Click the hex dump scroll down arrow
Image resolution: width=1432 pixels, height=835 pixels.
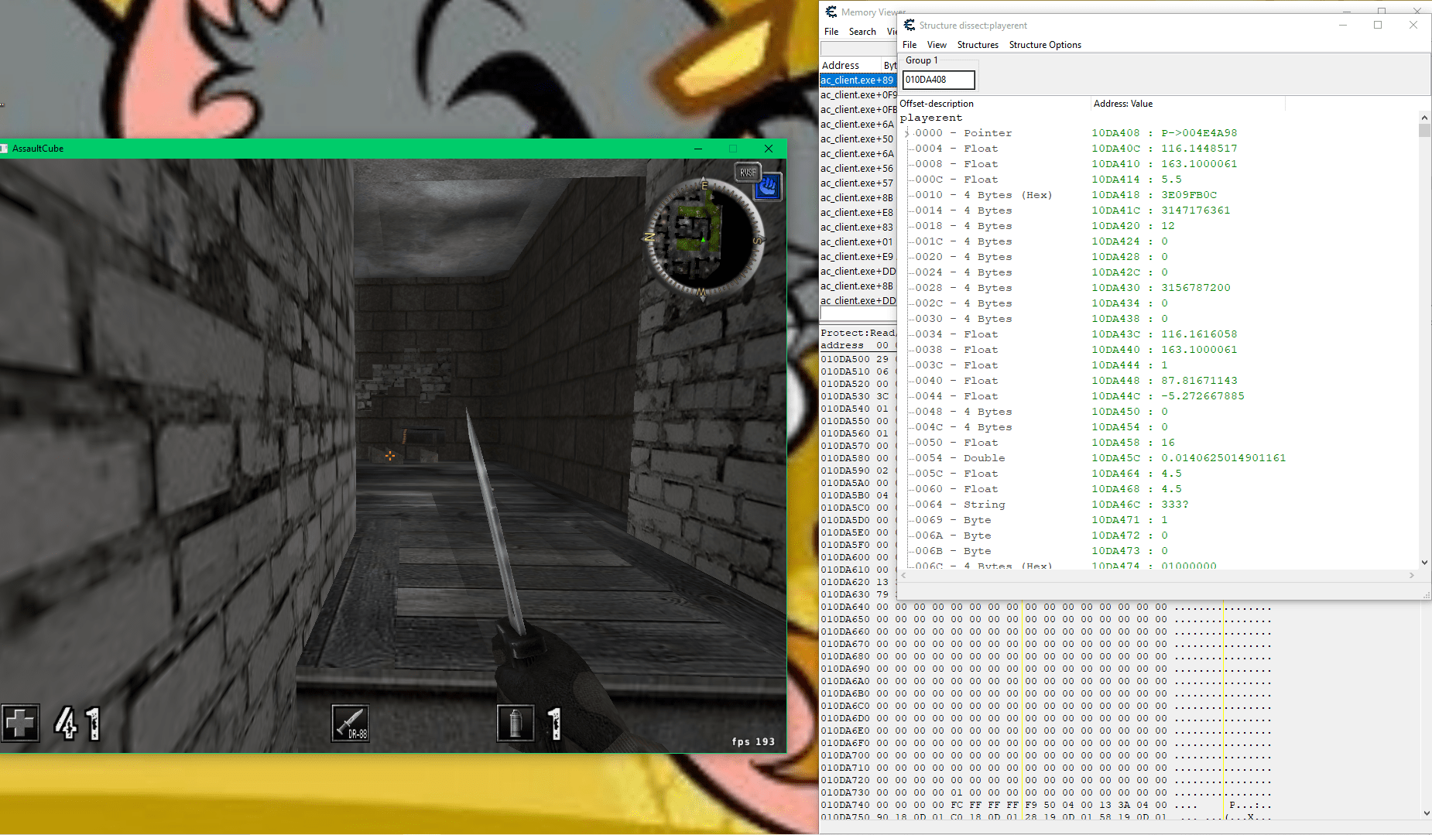point(1426,813)
